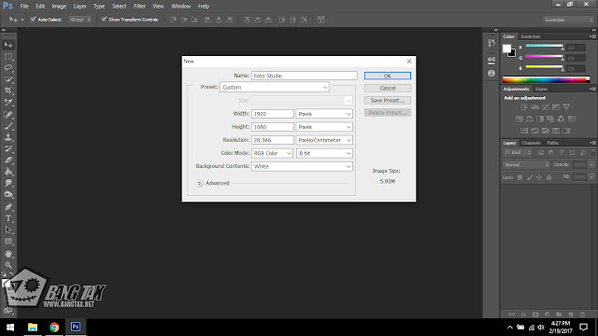Viewport: 598px width, 336px height.
Task: Click the G color slider
Action: [545, 57]
